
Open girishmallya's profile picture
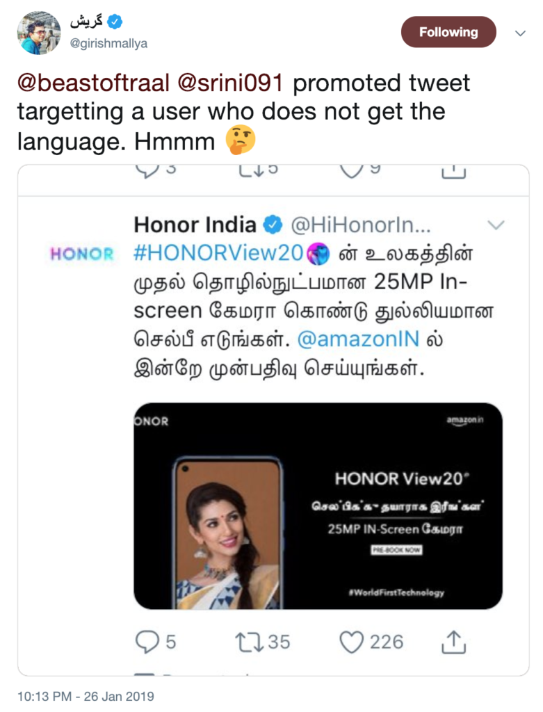[x=38, y=33]
